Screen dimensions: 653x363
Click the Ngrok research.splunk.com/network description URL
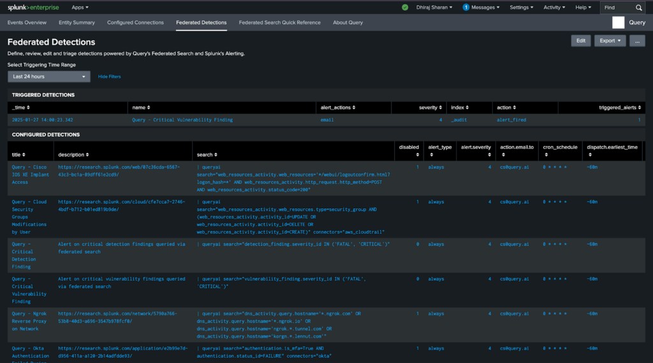pos(118,317)
